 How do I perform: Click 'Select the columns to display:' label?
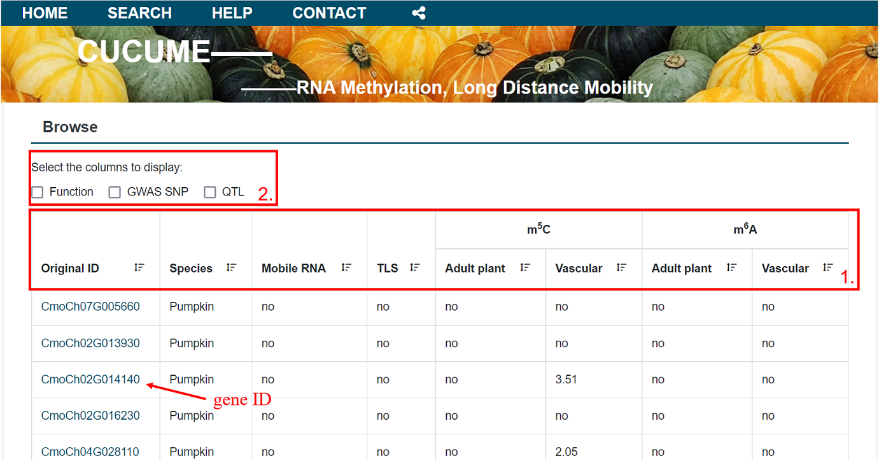pos(107,167)
